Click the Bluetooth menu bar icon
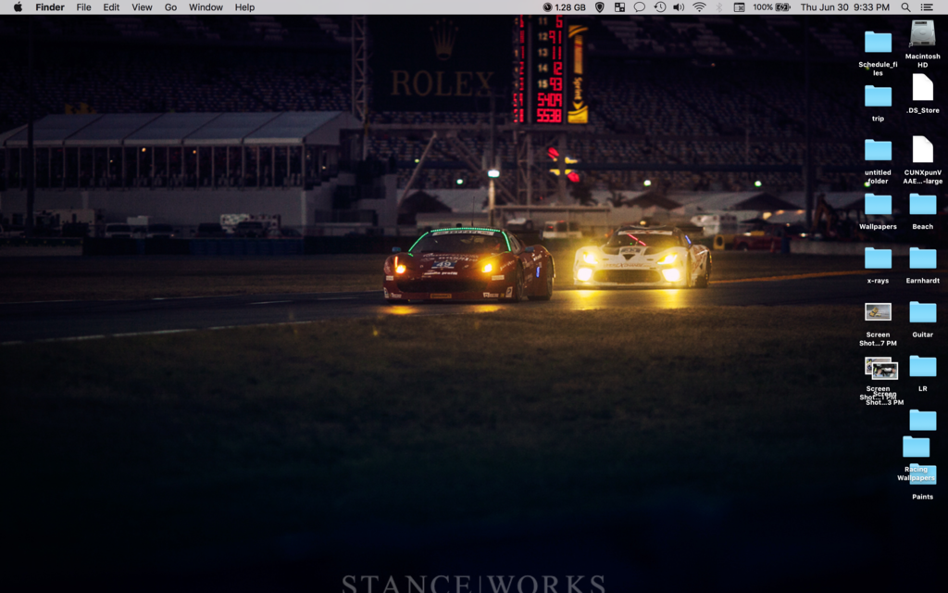Viewport: 948px width, 593px height. (x=718, y=7)
